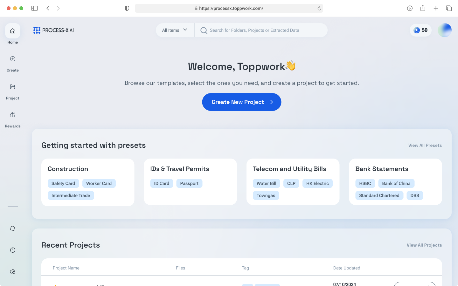Open notifications bell icon
This screenshot has width=458, height=286.
[13, 228]
